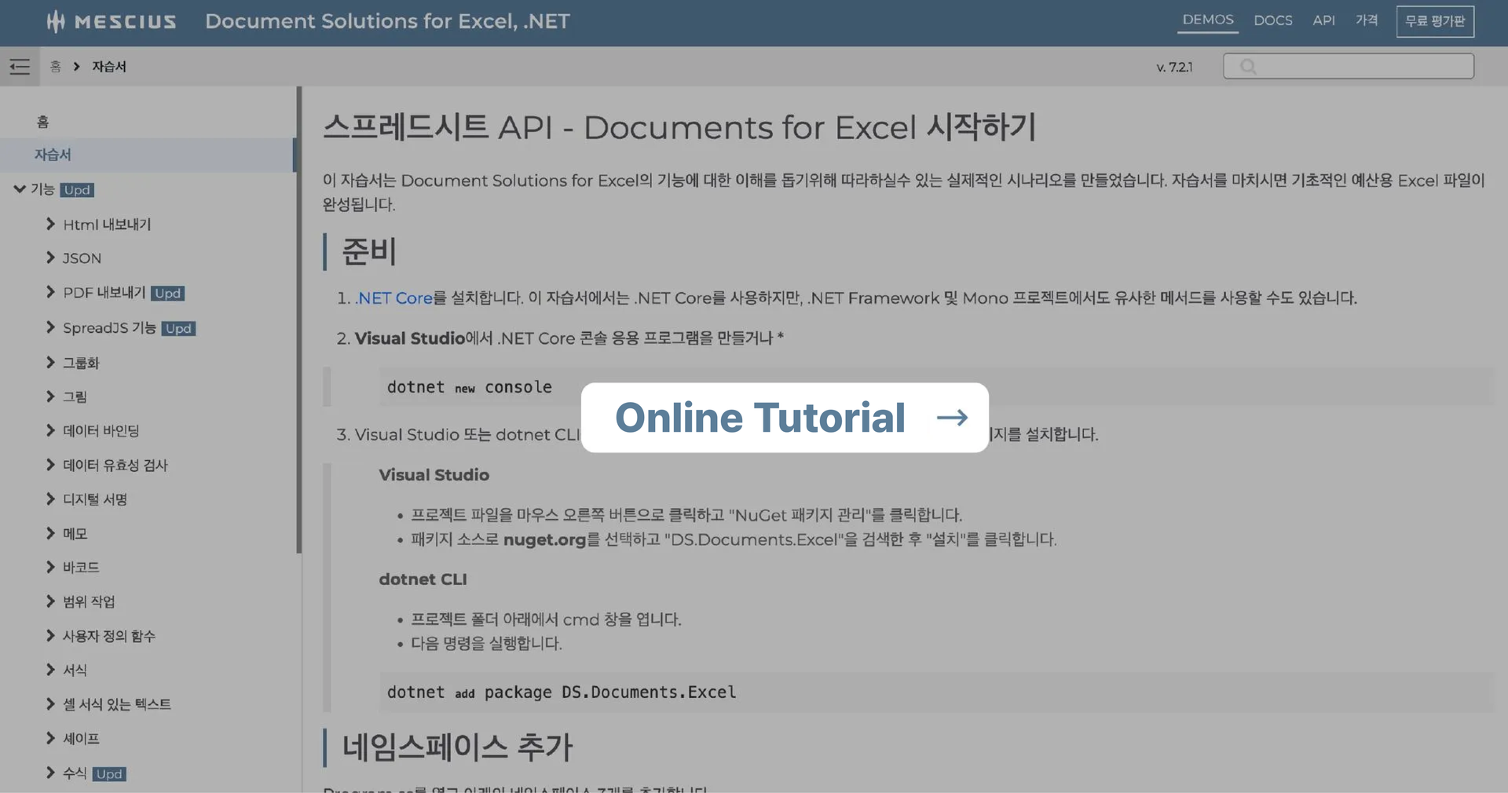Click the 기능 section label
The image size is (1508, 793).
tap(42, 189)
